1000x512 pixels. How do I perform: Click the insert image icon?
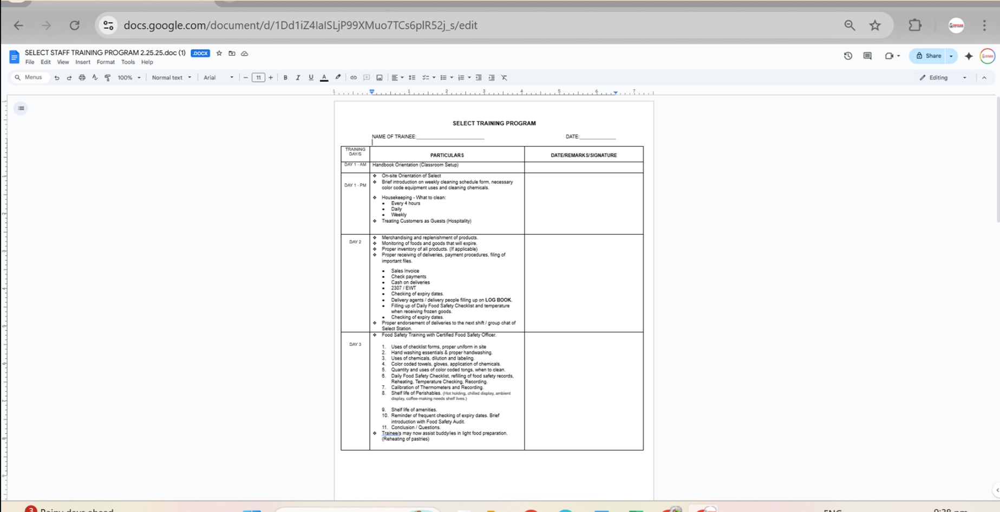click(x=380, y=78)
